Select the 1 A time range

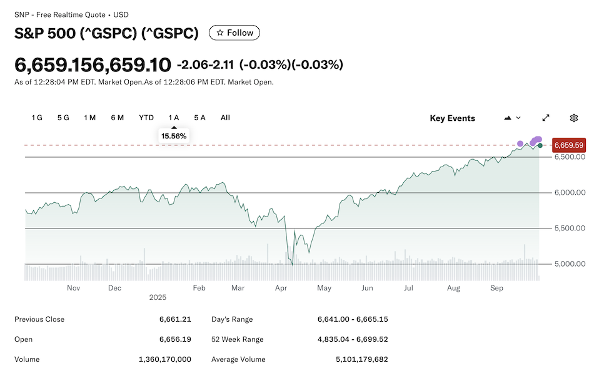174,118
